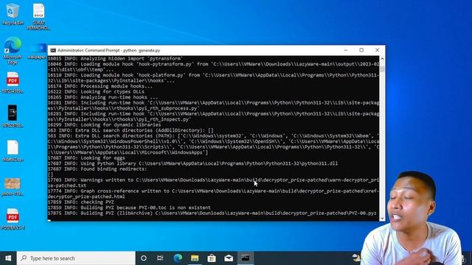The width and height of the screenshot is (472, 265).
Task: Click the scrollbar up arrow in Command Prompt
Action: [x=382, y=59]
